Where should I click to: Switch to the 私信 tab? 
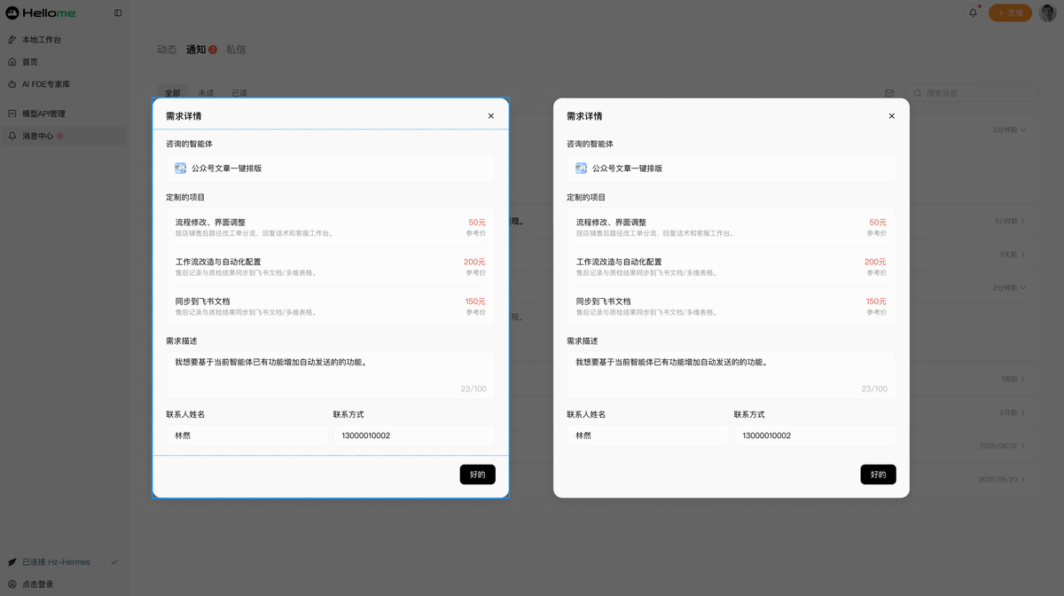236,50
